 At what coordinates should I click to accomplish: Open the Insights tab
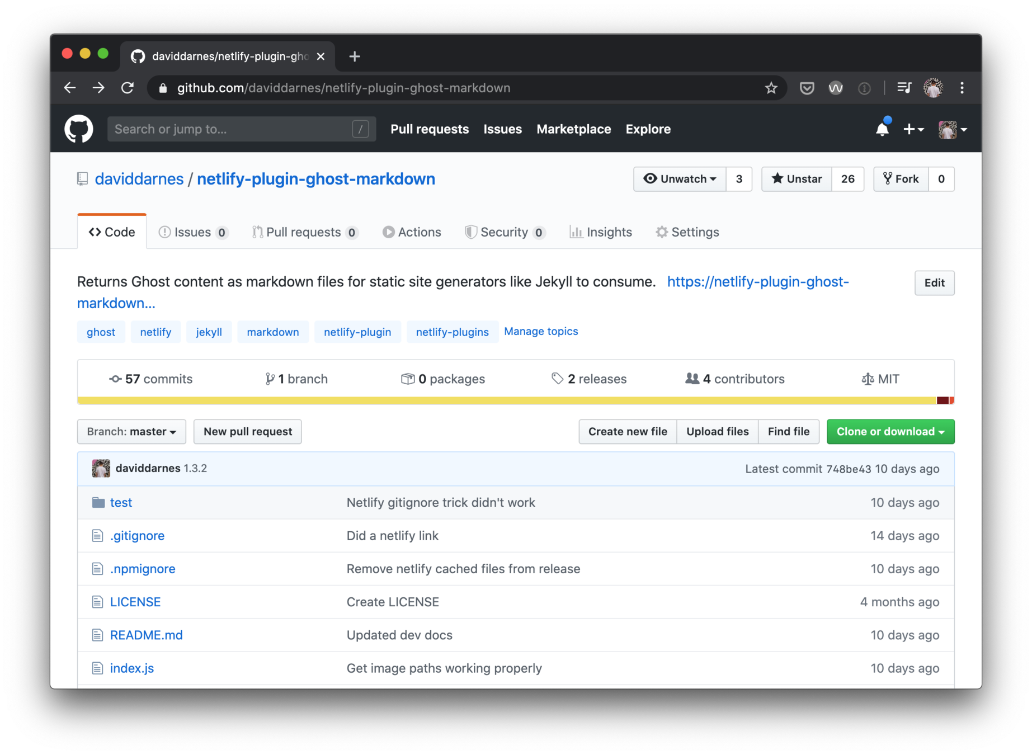click(x=601, y=232)
